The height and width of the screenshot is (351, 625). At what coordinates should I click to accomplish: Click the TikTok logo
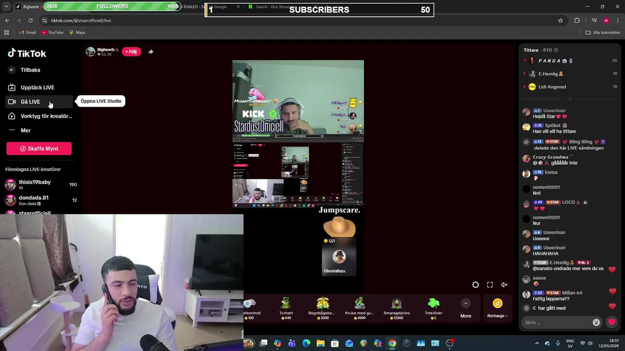tap(27, 53)
